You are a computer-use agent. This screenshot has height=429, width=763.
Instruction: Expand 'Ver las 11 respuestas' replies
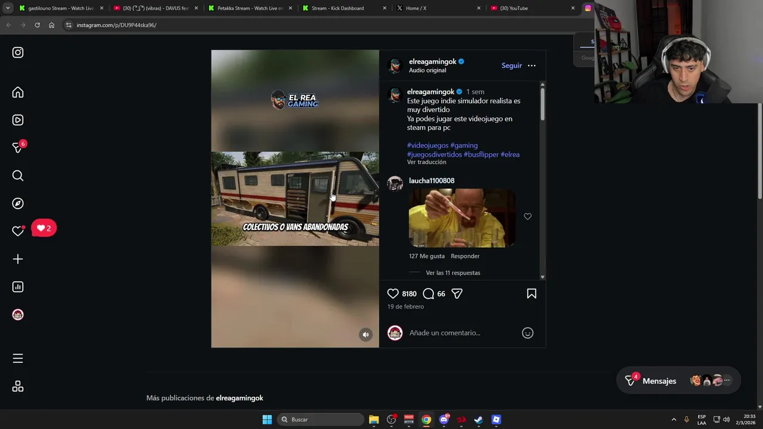click(x=453, y=273)
